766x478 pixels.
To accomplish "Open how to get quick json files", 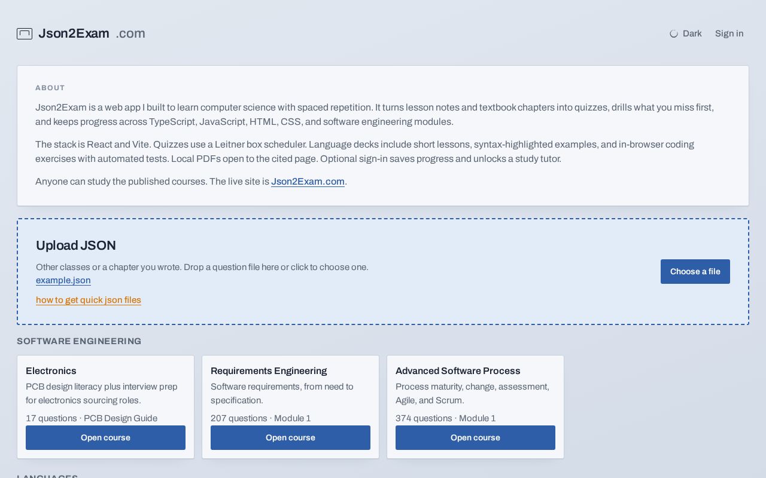I will coord(89,300).
